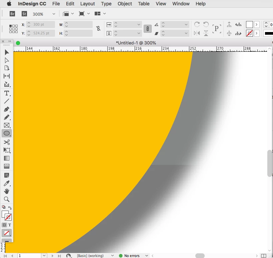Click Rotate 90° Clockwise icon
The height and width of the screenshot is (258, 273).
[x=197, y=24]
